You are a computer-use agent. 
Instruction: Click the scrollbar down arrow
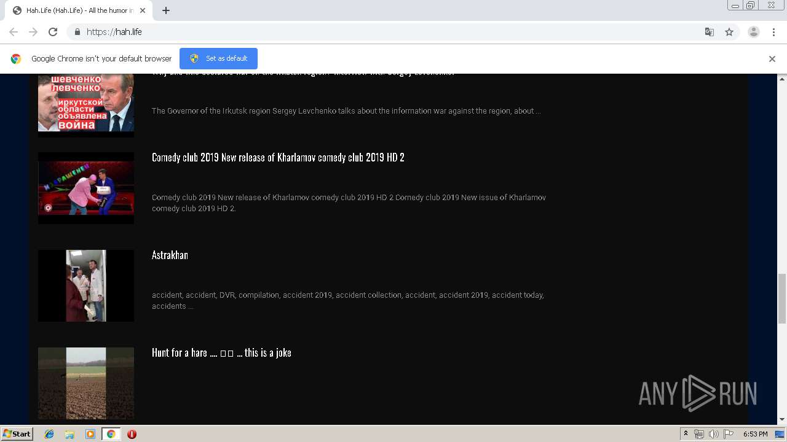[782, 420]
